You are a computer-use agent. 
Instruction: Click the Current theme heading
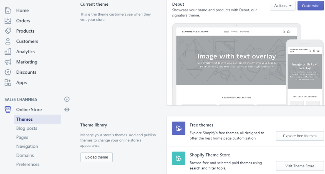tap(94, 4)
